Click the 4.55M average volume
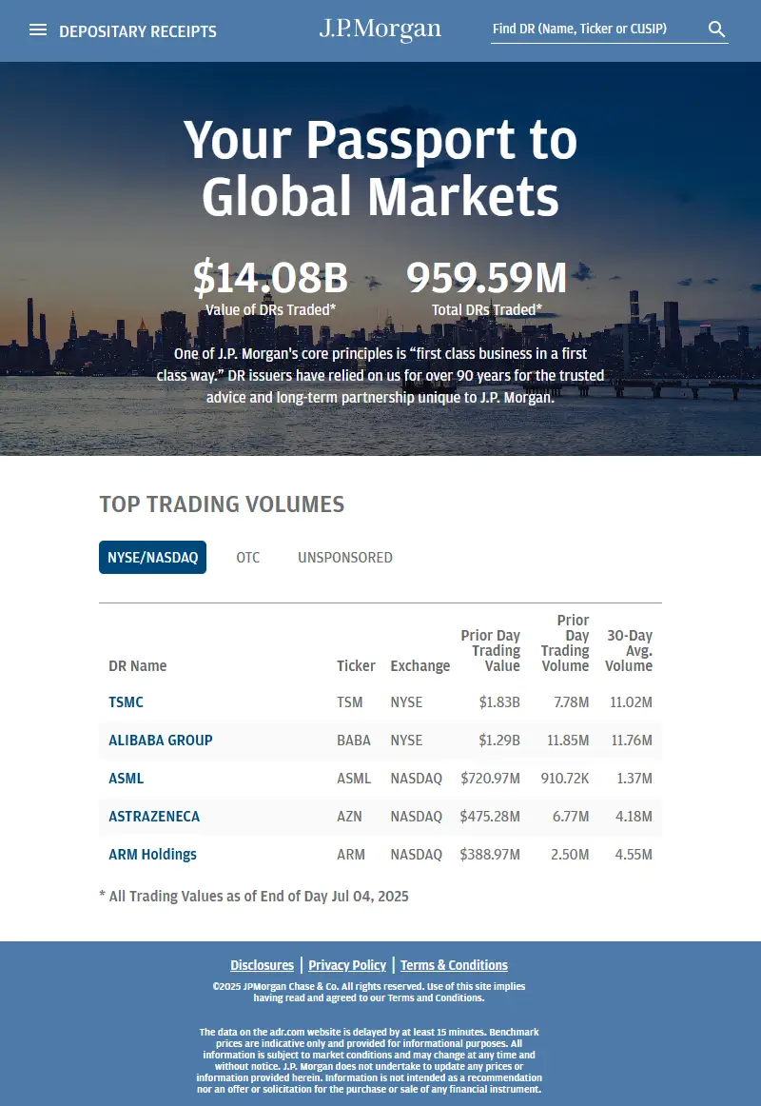761x1106 pixels. [x=634, y=854]
